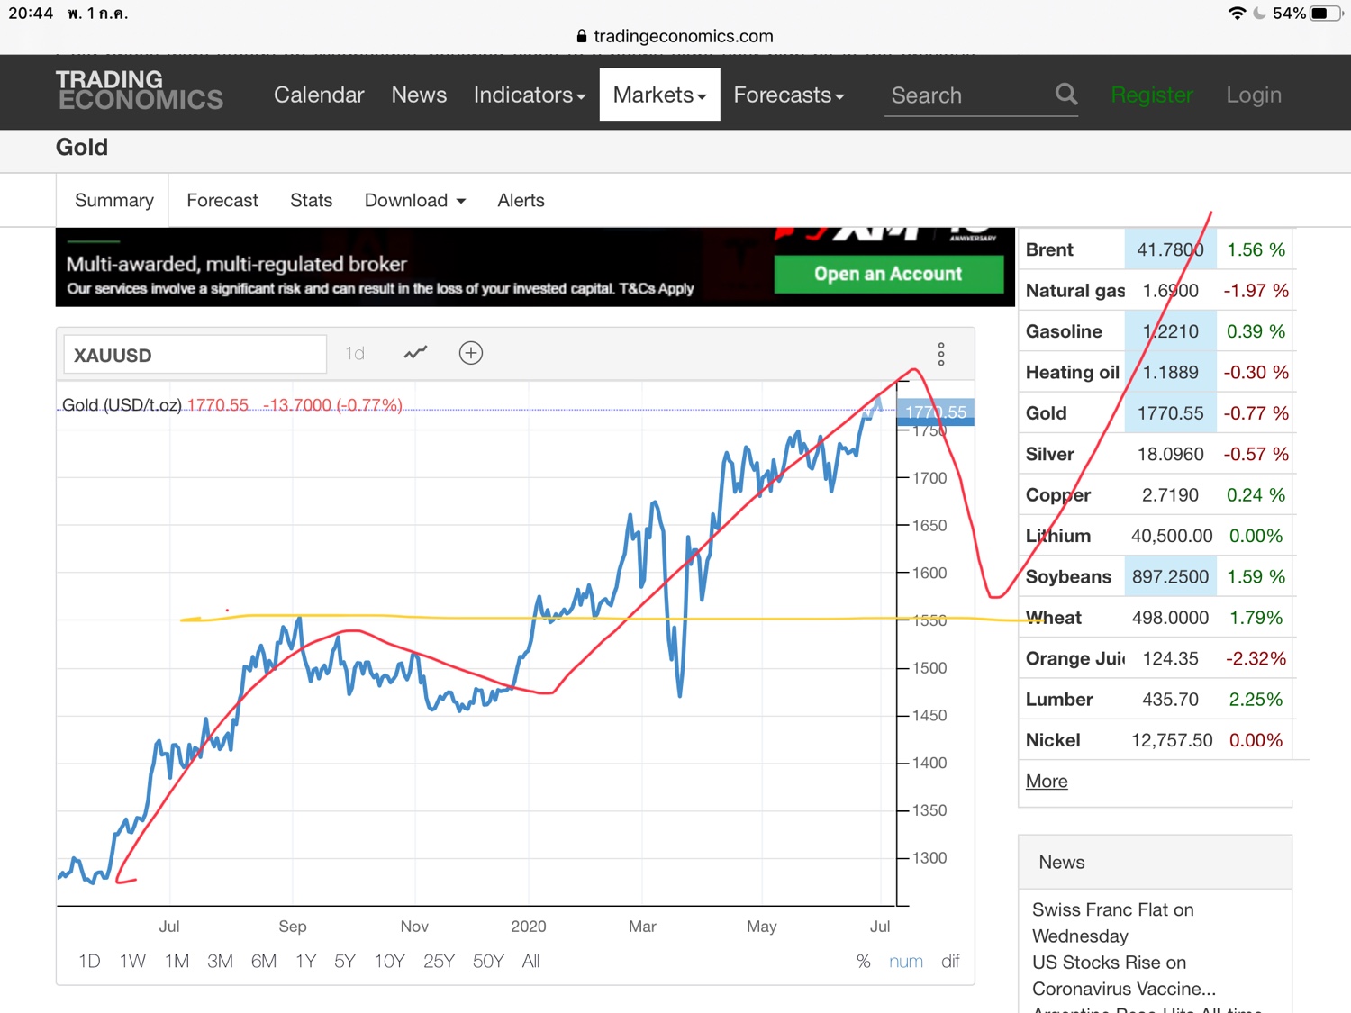Click the search magnifier icon
Image resolution: width=1351 pixels, height=1013 pixels.
(x=1066, y=94)
